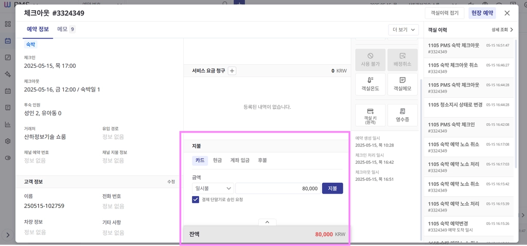
Task: Select history row 1105 PMS 숙박 체크아웃 at 16:51:47
Action: point(469,49)
